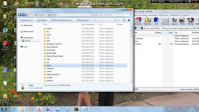This screenshot has height=112, width=199.
Task: Select Библиотеки in navigation pane
Action: tap(27, 31)
